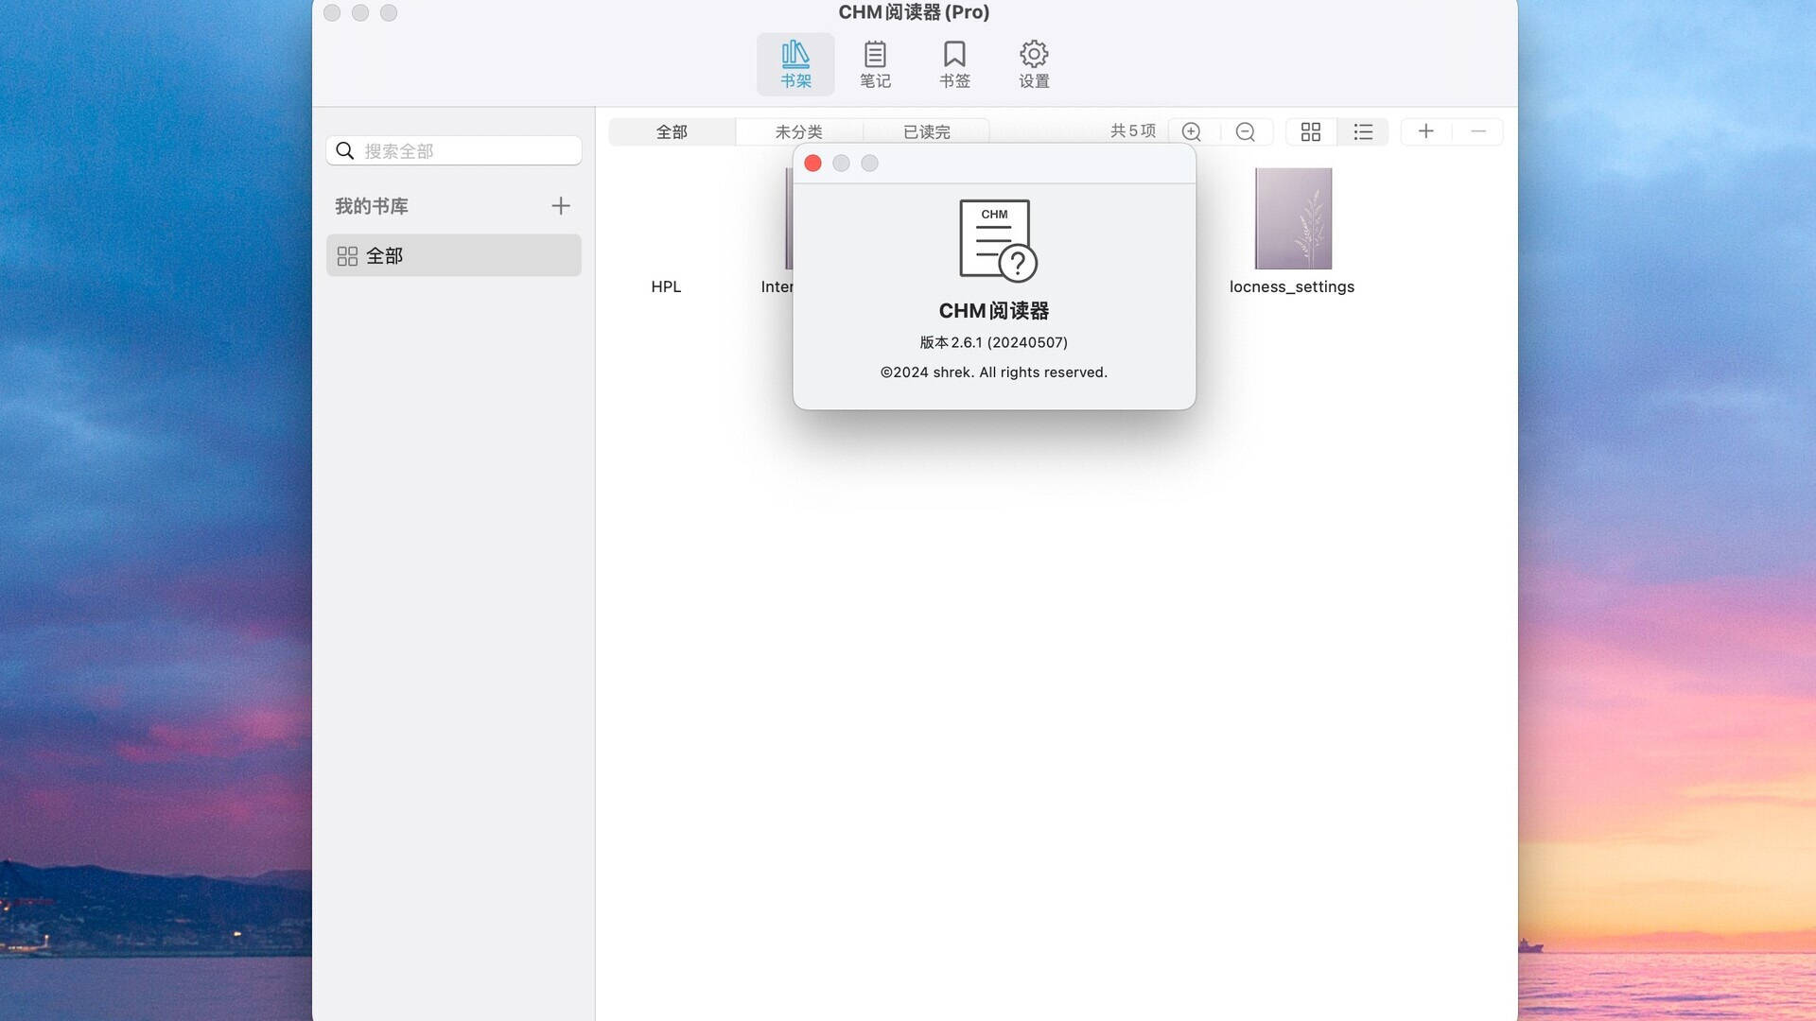Click the search field 搜索全部
Viewport: 1816px width, 1021px height.
point(454,150)
